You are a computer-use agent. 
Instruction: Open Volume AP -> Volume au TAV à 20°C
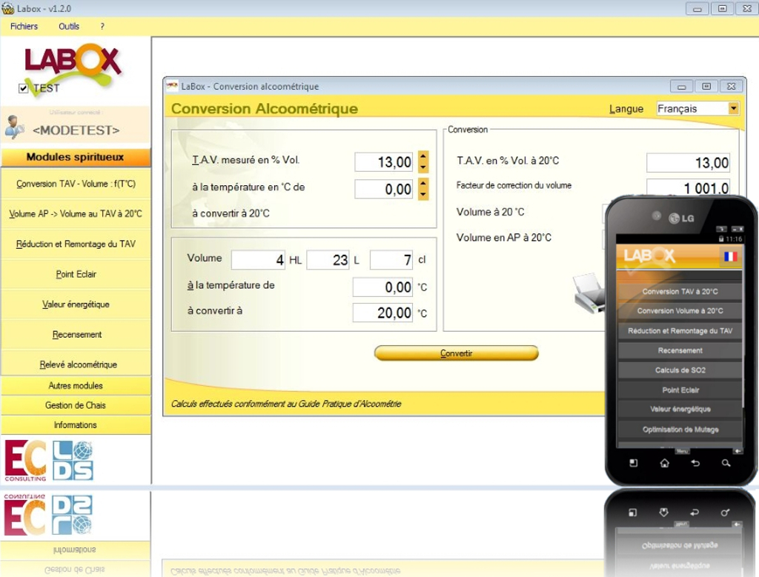click(76, 214)
